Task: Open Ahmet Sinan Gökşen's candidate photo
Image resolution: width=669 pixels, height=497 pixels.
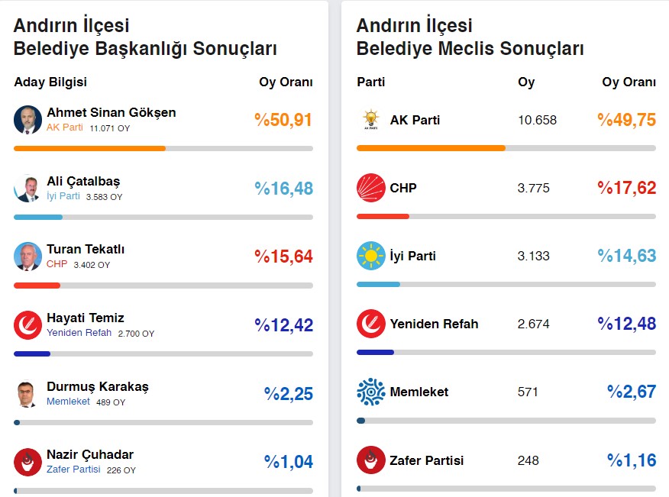Action: [x=28, y=120]
